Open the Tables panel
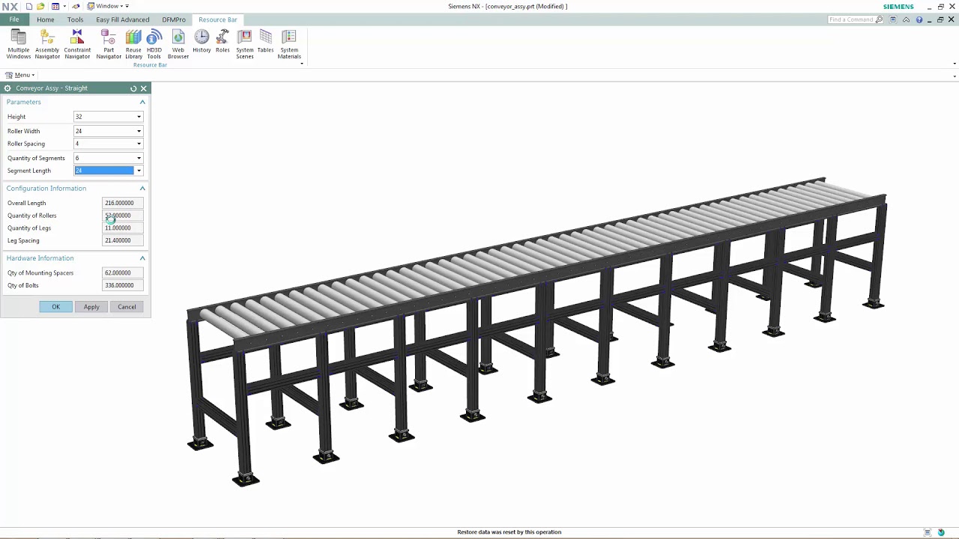The height and width of the screenshot is (539, 959). point(265,41)
